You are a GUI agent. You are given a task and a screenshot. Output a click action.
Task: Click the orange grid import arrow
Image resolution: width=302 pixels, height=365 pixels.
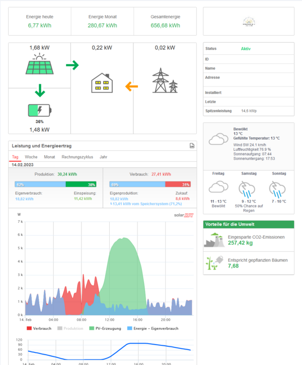(132, 86)
